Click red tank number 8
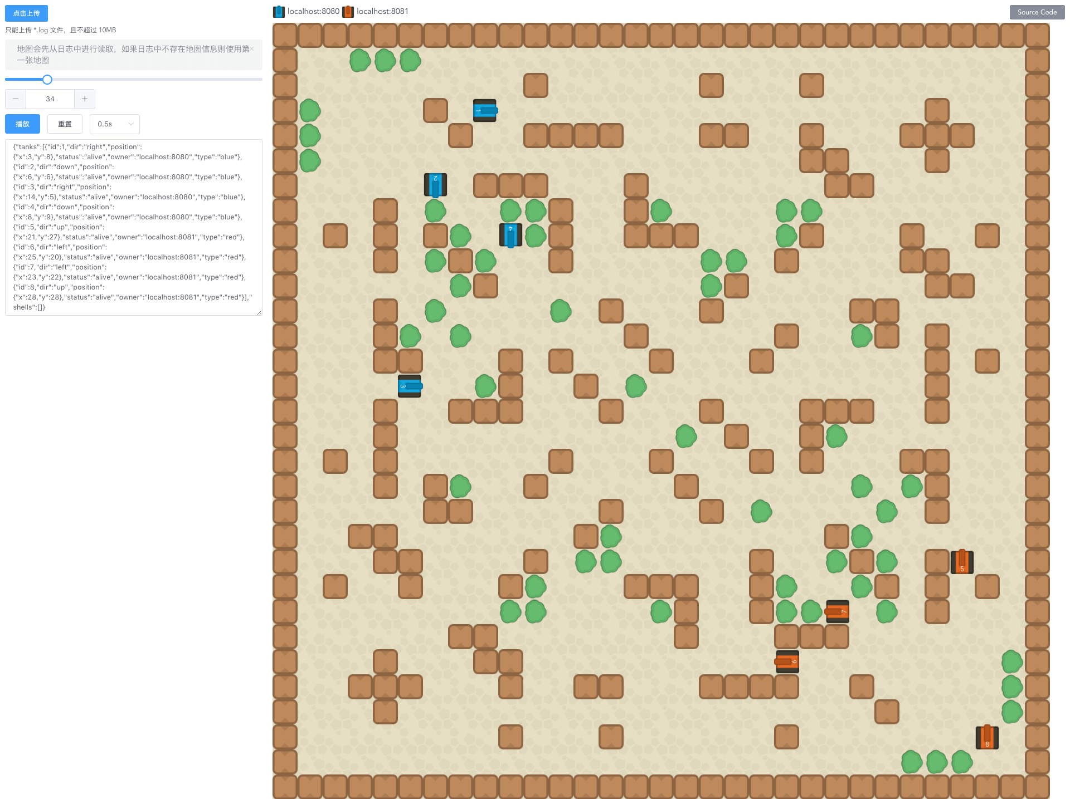1070x799 pixels. click(987, 737)
